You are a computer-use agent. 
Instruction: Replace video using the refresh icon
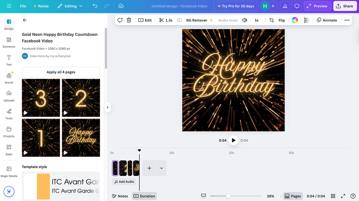coord(120,20)
